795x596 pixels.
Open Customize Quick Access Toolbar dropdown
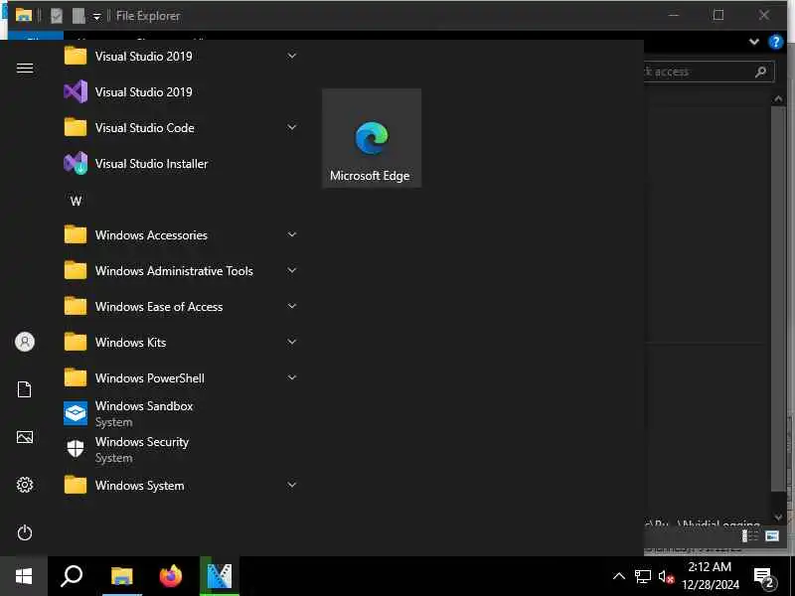pyautogui.click(x=96, y=17)
